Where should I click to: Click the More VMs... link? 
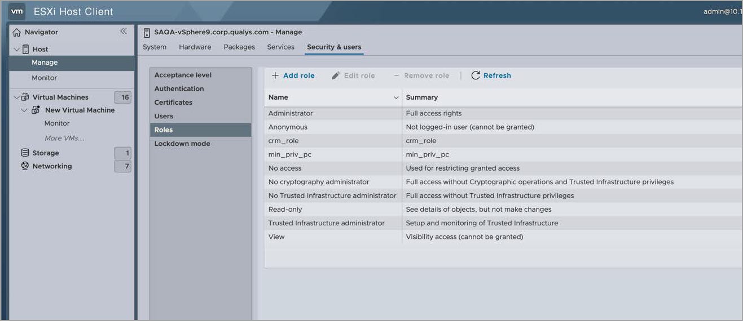point(64,138)
